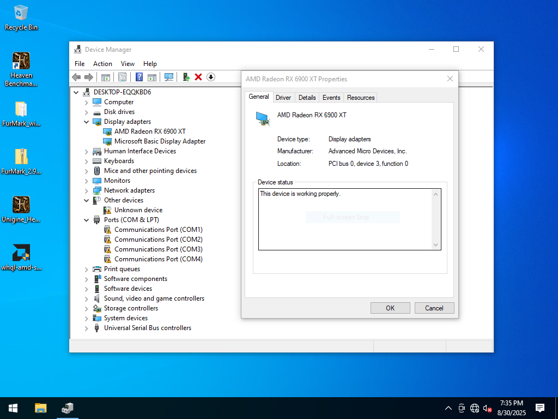Select the Sound, video and game controllers category
Image resolution: width=558 pixels, height=419 pixels.
coord(154,298)
